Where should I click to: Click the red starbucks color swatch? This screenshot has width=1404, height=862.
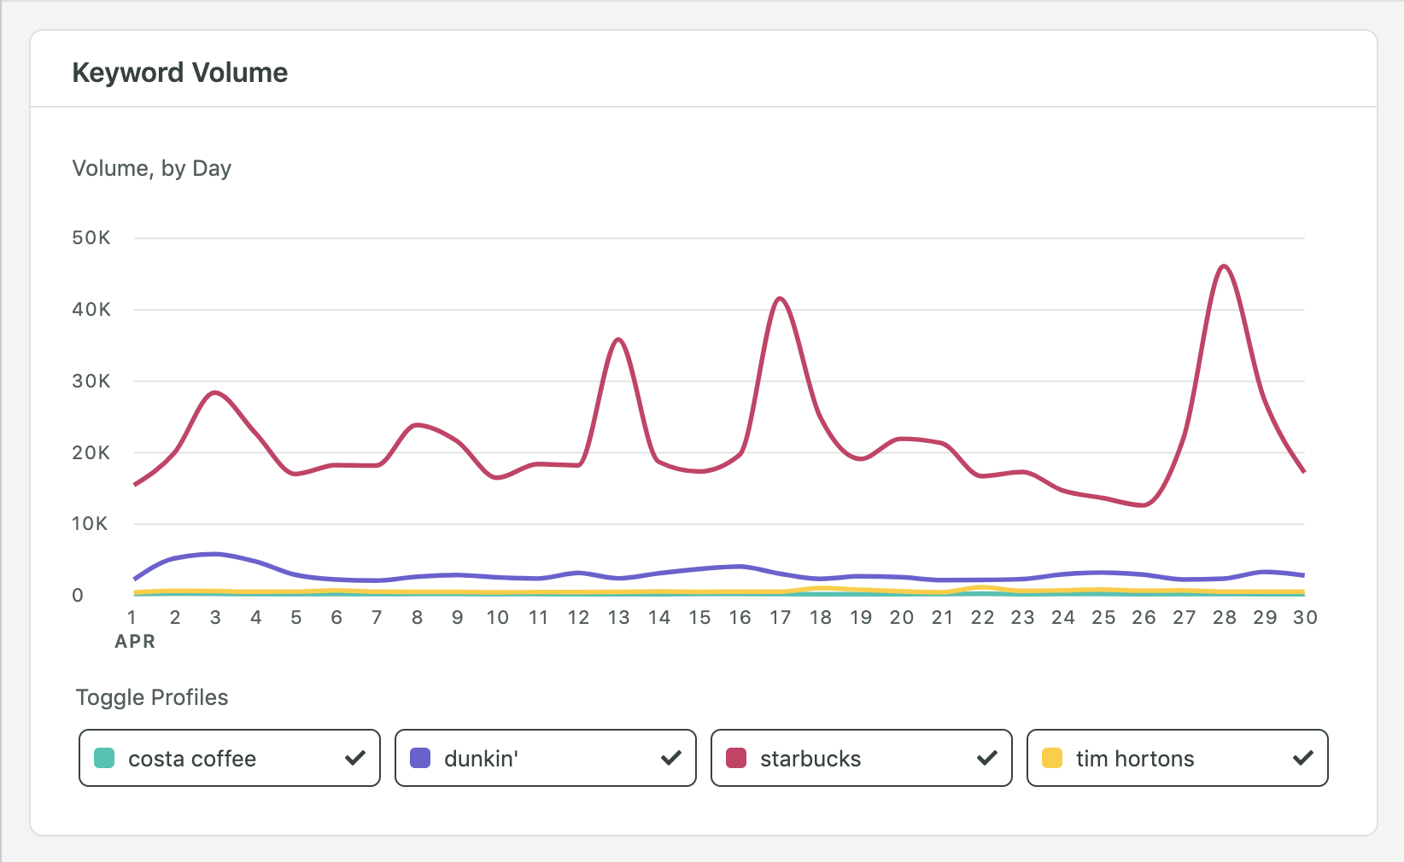(736, 758)
